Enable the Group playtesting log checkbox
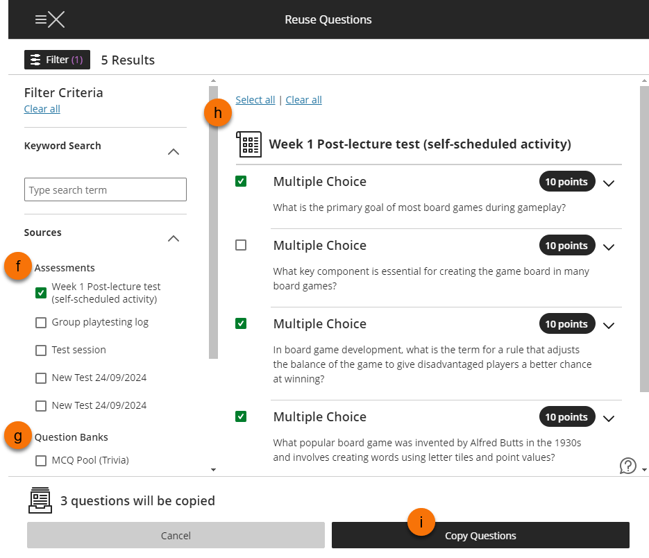The width and height of the screenshot is (649, 558). pos(41,322)
